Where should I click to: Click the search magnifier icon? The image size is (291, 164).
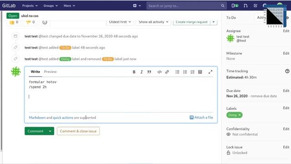[222, 6]
